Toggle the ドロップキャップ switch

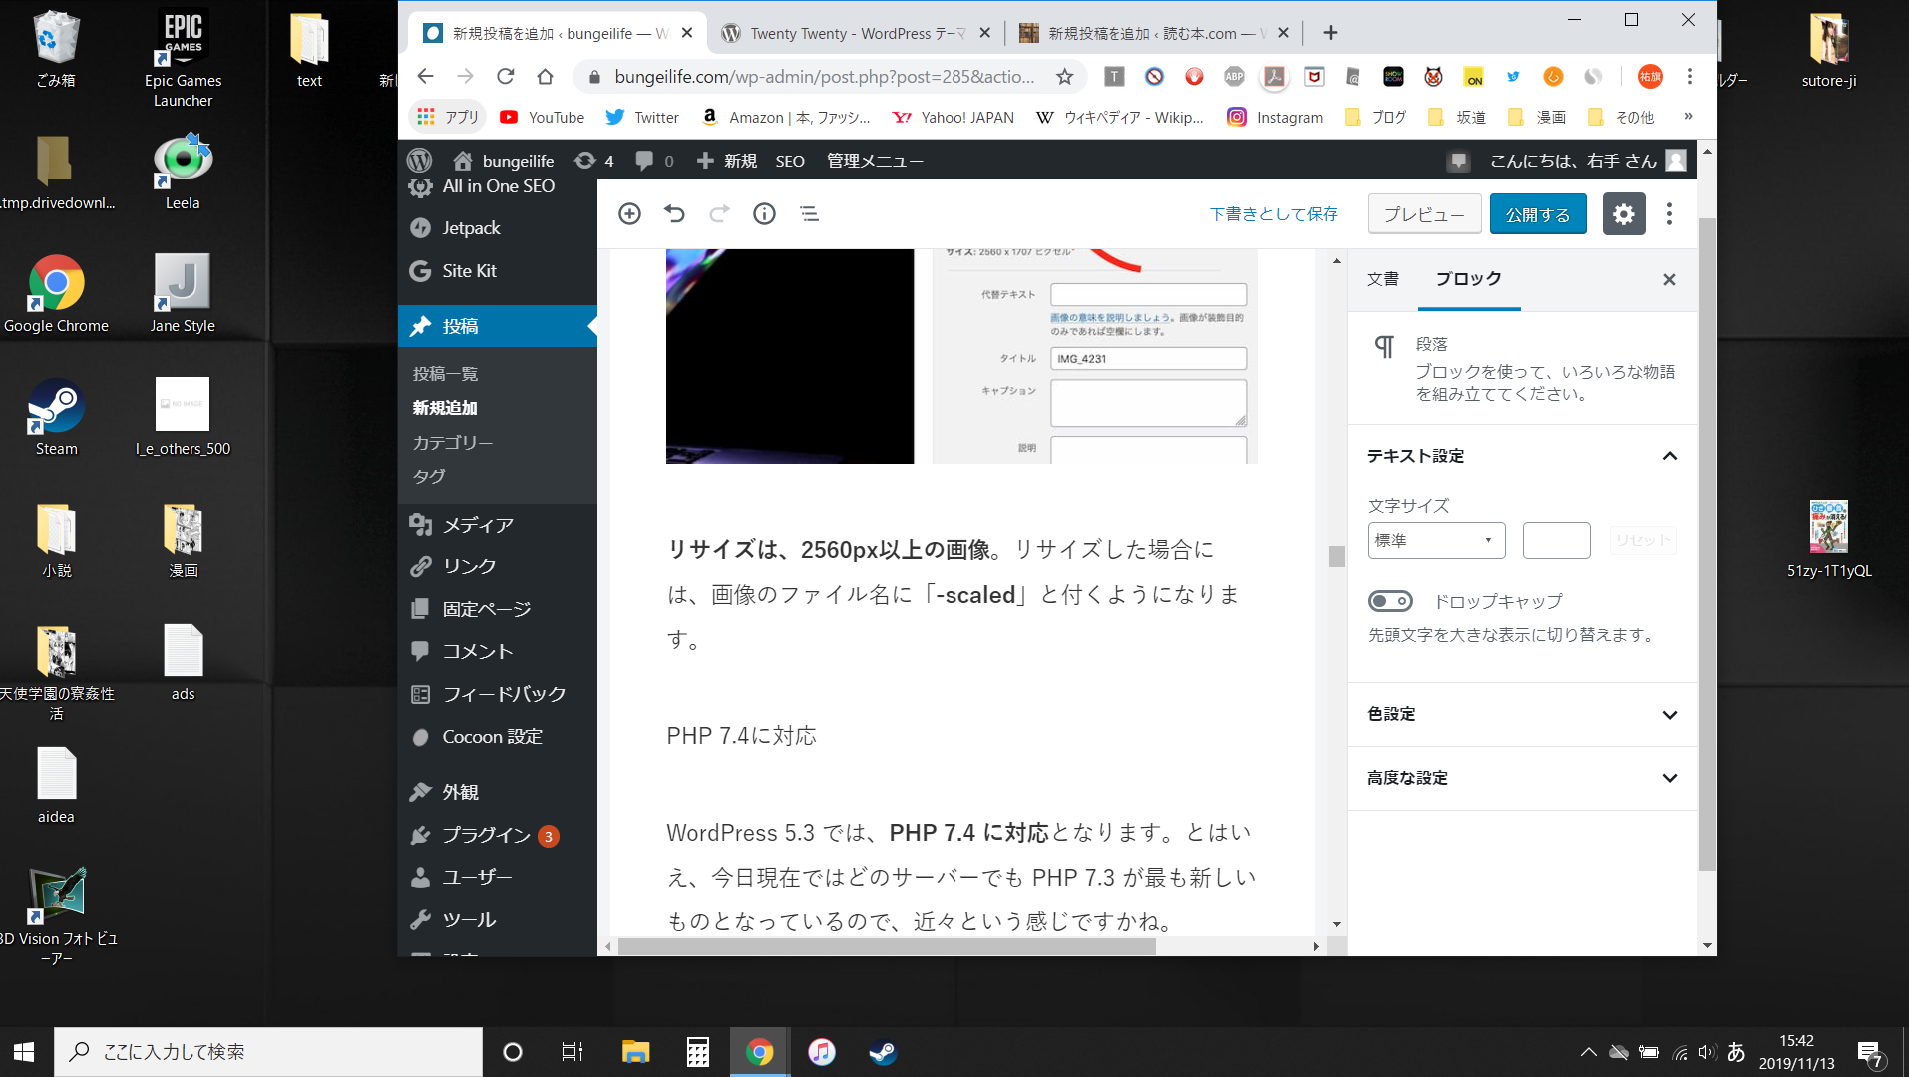tap(1390, 601)
